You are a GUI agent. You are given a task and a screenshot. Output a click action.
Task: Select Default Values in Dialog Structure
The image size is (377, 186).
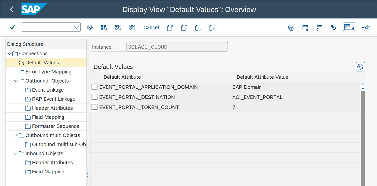42,63
